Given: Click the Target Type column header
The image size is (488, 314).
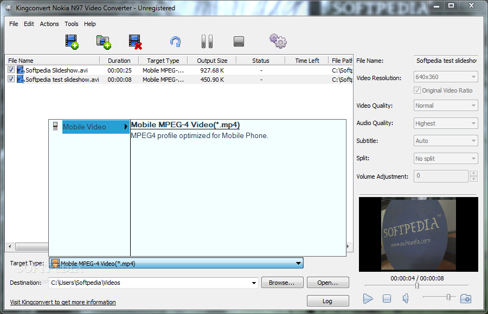Looking at the screenshot, I should [x=163, y=61].
